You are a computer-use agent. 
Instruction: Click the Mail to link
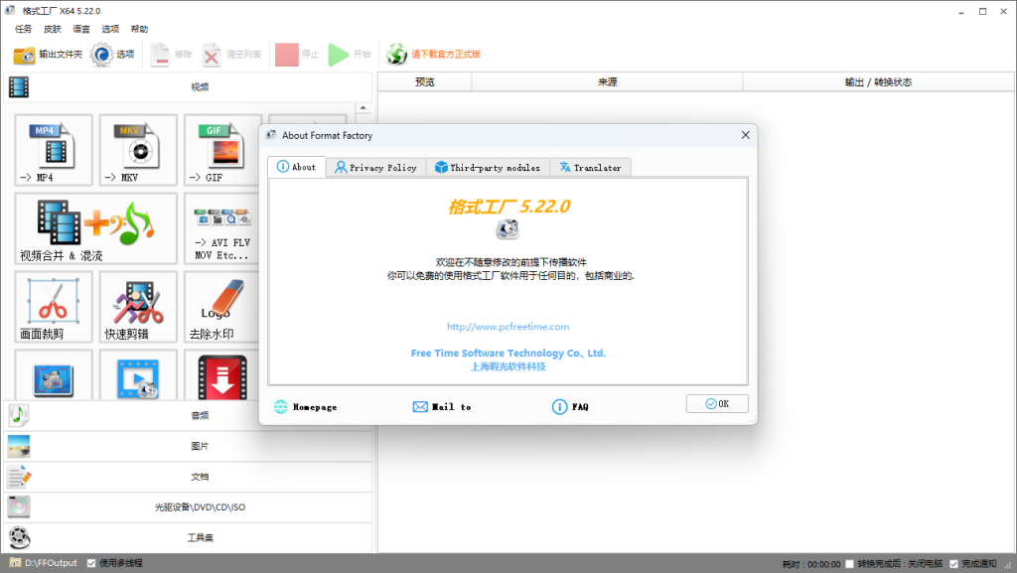[x=442, y=407]
